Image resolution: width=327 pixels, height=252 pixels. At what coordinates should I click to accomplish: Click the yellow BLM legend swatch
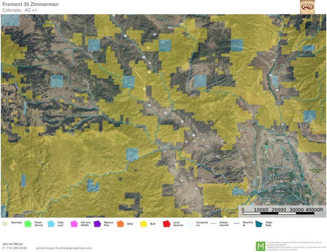[x=143, y=223]
